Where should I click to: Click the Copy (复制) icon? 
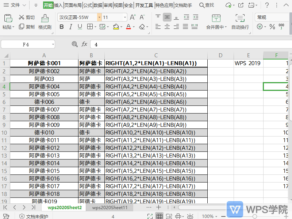tap(21, 27)
